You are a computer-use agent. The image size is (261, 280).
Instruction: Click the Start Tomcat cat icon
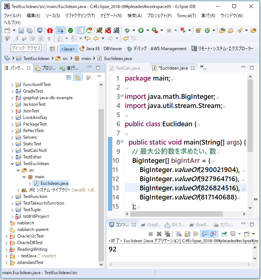99,30
